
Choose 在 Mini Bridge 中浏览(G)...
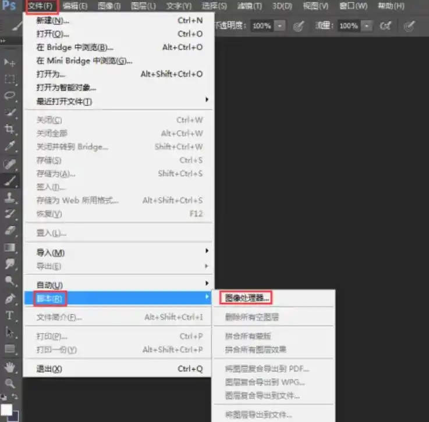point(119,60)
